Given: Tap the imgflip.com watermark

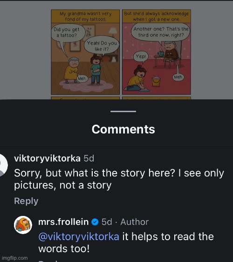Looking at the screenshot, I should (x=15, y=258).
